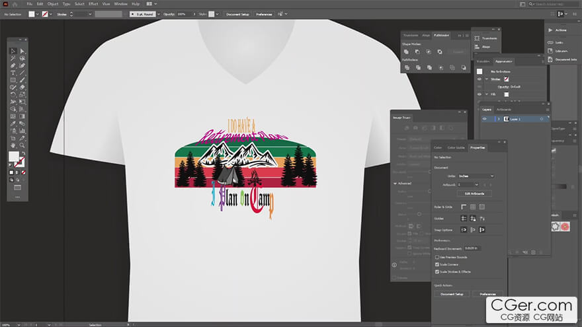Click the show rulers icon in Properties

(x=464, y=207)
